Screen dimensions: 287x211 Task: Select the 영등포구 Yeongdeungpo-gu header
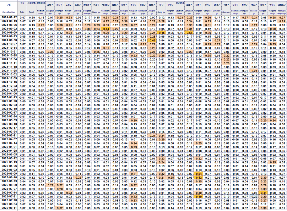pyautogui.click(x=282, y=8)
